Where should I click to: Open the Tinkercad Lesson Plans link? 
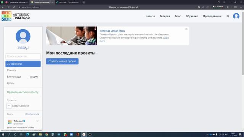click(x=112, y=31)
